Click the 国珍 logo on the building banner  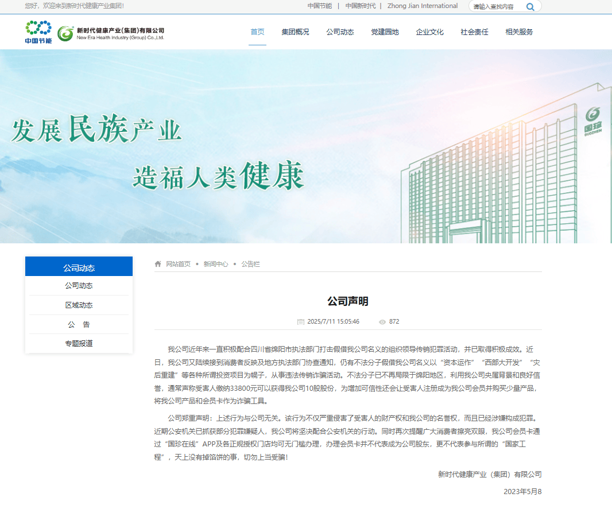(x=592, y=121)
